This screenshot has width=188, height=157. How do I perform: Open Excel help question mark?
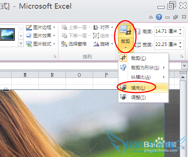pyautogui.click(x=159, y=17)
